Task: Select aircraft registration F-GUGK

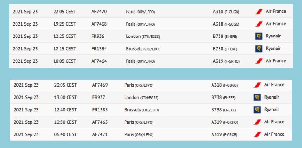Action: click(x=232, y=12)
